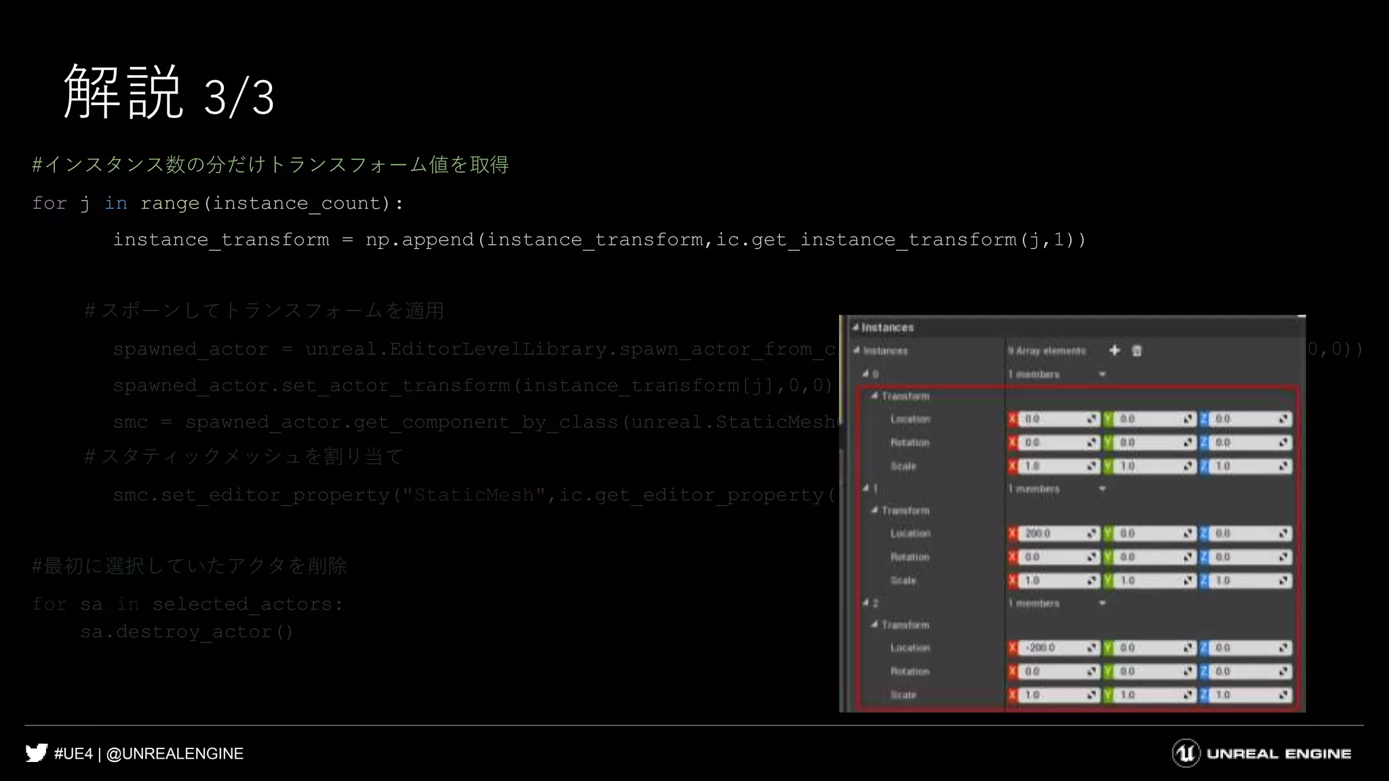Click the spawned_actor.set_actor_transform code line
Viewport: 1389px width, 781px height.
(473, 386)
